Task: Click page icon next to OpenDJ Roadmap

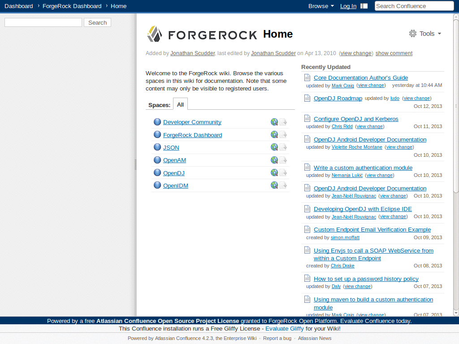Action: [x=307, y=98]
